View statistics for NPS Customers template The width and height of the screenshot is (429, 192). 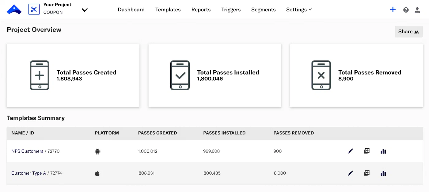click(383, 151)
